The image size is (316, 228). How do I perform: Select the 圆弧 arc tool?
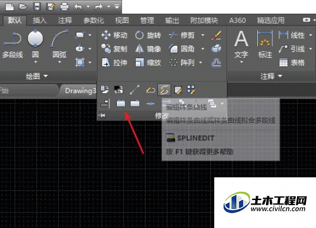(x=59, y=44)
